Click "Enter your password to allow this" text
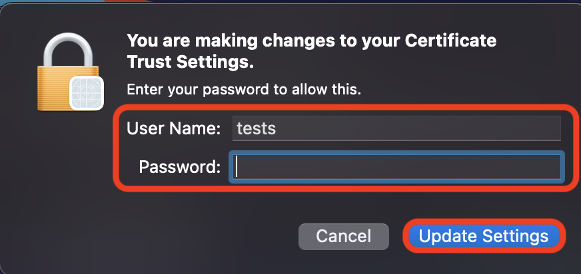Screen dimensions: 581x274 244,90
